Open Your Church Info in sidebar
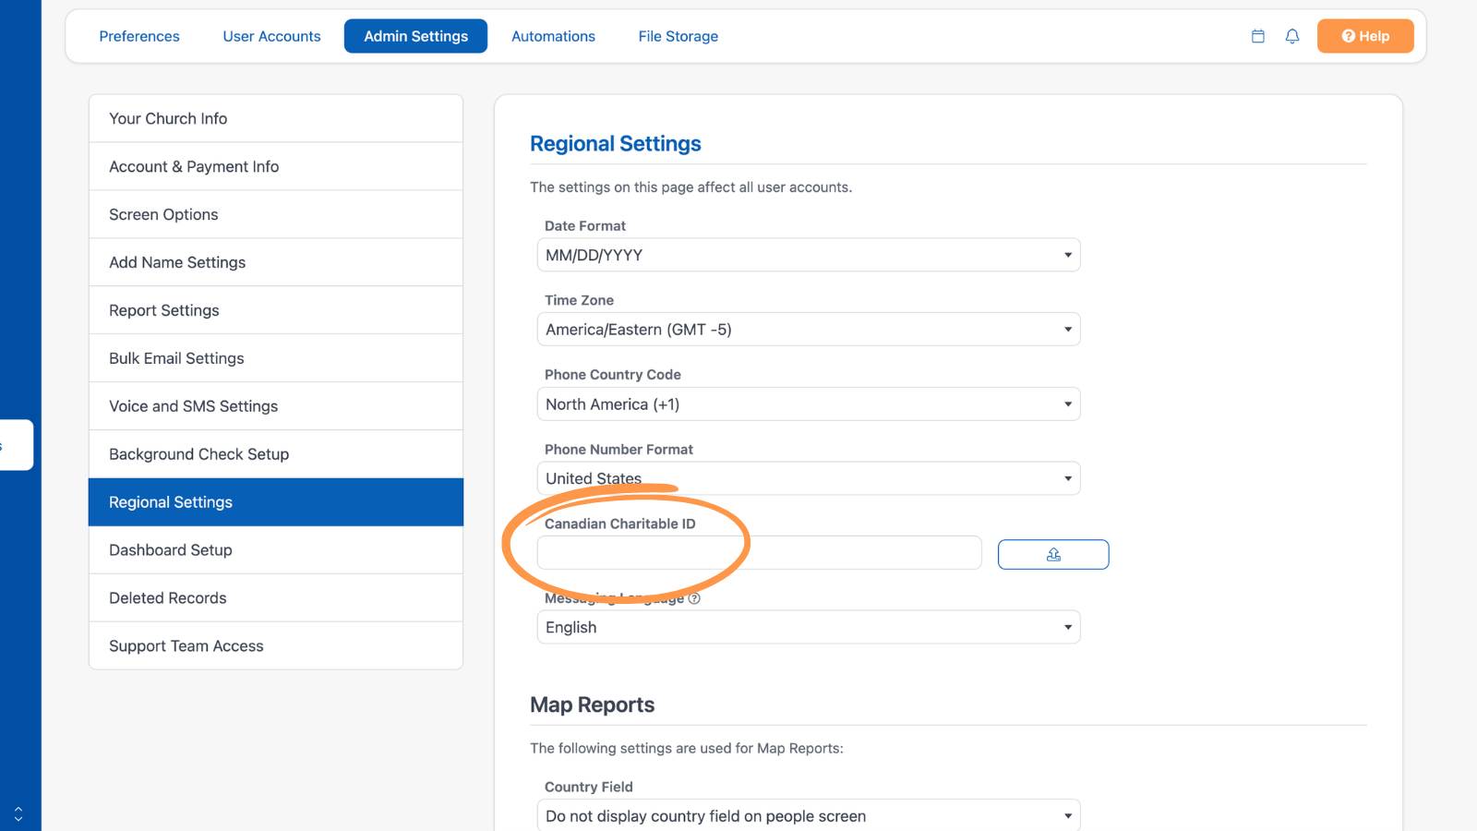The image size is (1477, 831). pos(276,118)
